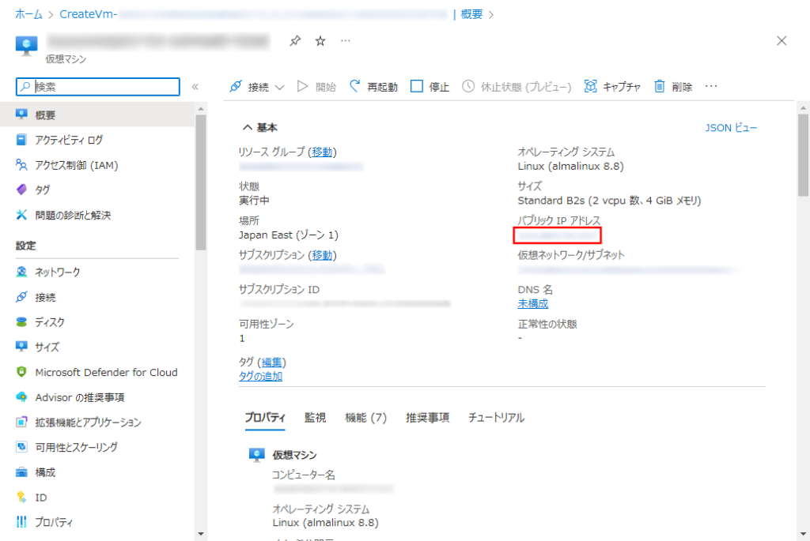Click the ディスク disk icon in sidebar
810x541 pixels.
(21, 321)
